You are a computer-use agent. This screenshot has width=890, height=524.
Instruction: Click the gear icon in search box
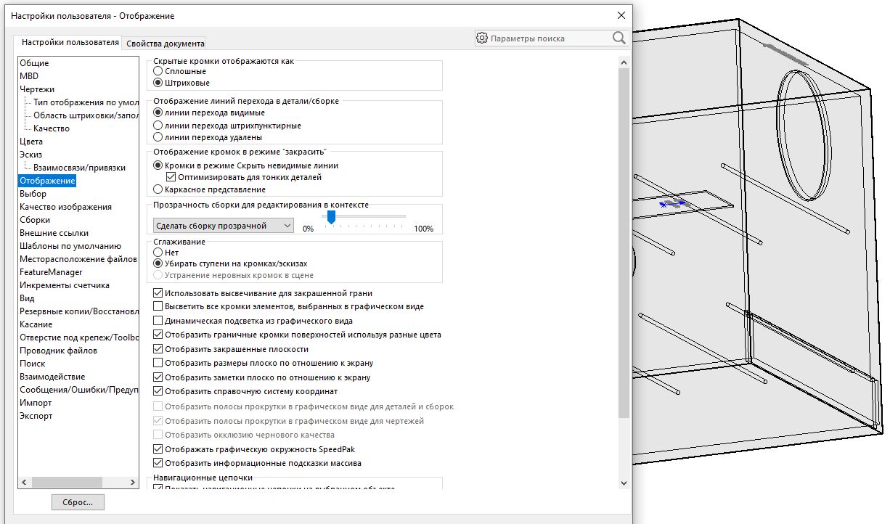(482, 38)
